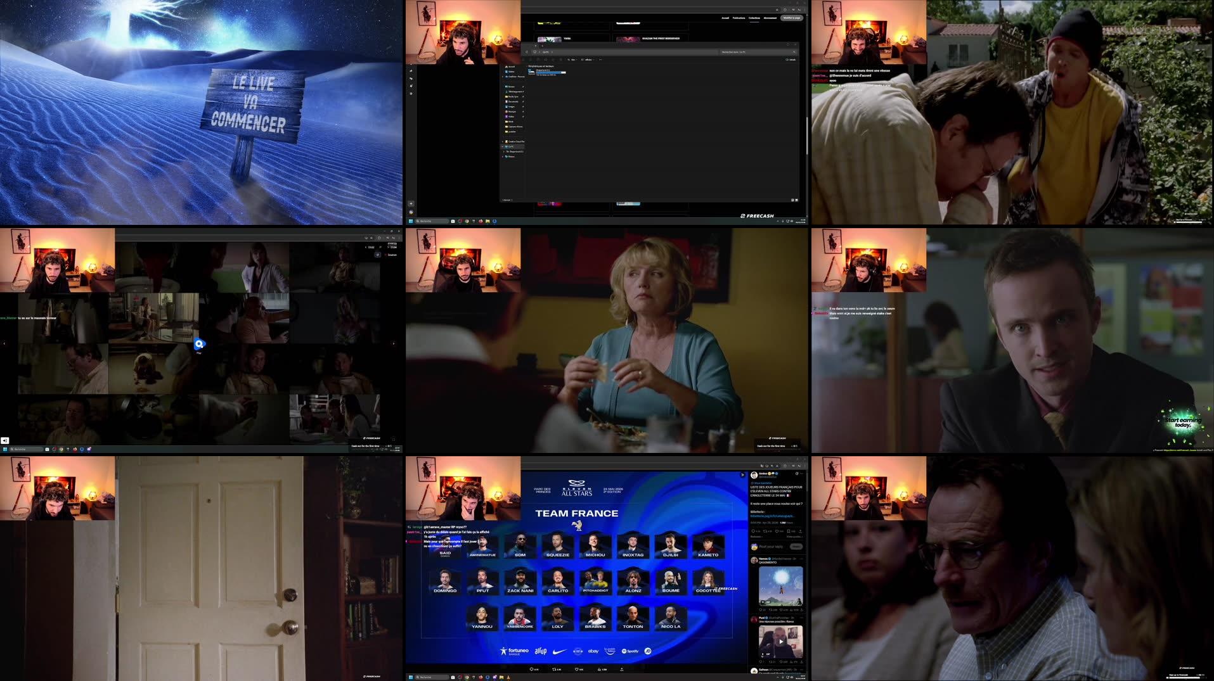The image size is (1214, 681).
Task: Open the Windows Start menu
Action: pyautogui.click(x=411, y=221)
